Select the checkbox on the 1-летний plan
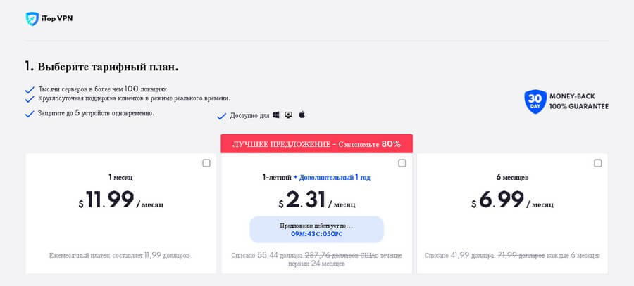The image size is (634, 286). coord(402,163)
